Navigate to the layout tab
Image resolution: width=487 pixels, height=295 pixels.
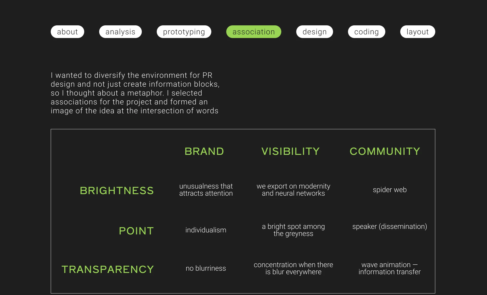pos(418,32)
